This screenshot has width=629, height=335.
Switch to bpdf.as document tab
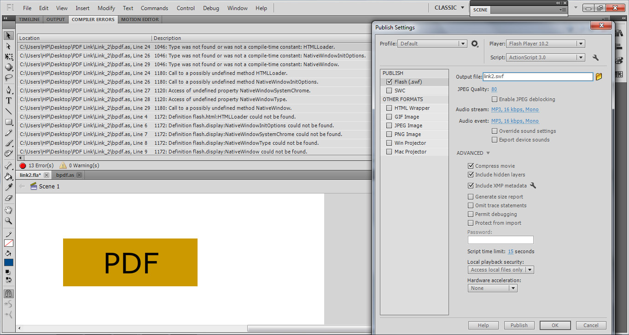pyautogui.click(x=65, y=175)
